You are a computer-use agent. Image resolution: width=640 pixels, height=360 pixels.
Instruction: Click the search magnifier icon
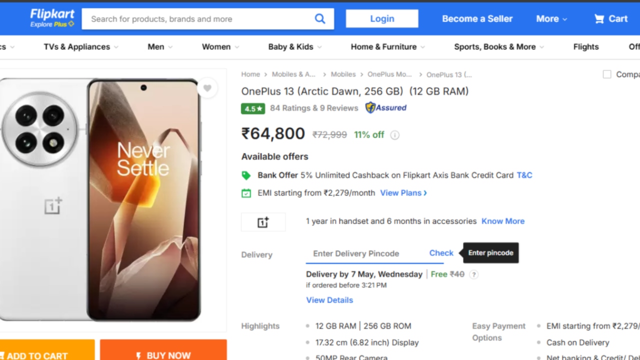click(x=320, y=19)
